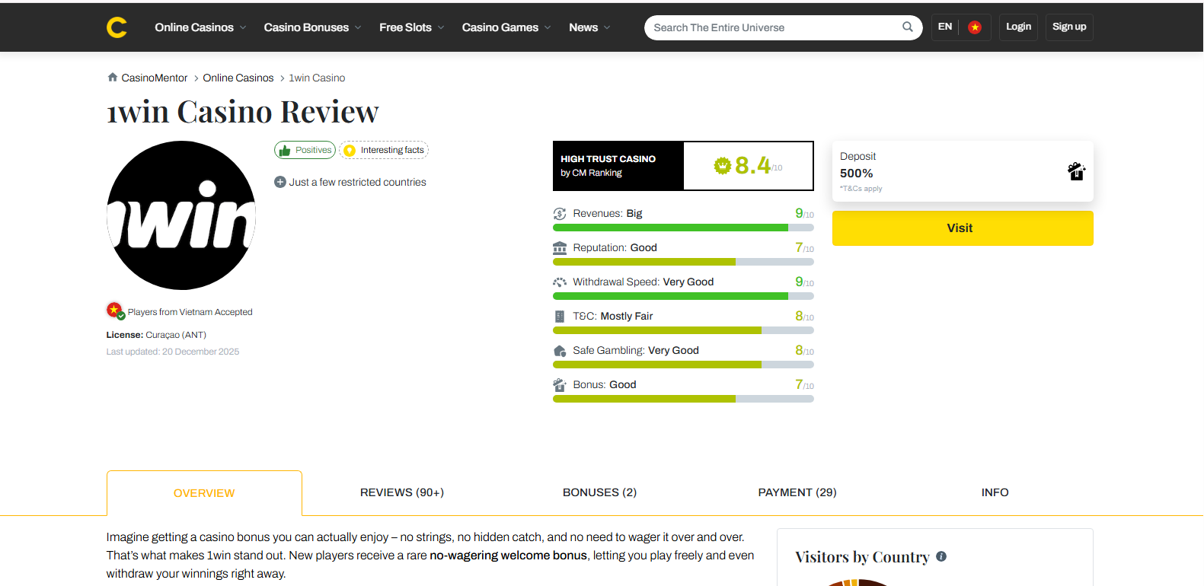Switch language with the EN selector
The height and width of the screenshot is (586, 1204).
pos(944,27)
